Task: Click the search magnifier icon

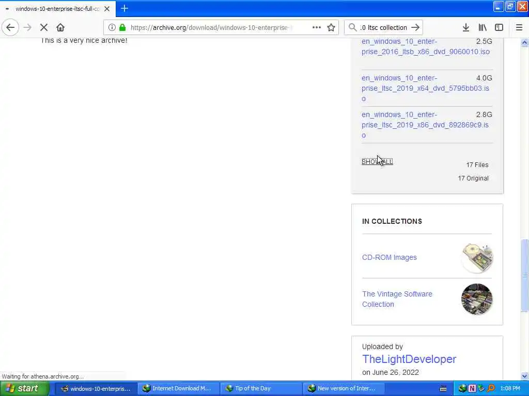Action: tap(352, 27)
